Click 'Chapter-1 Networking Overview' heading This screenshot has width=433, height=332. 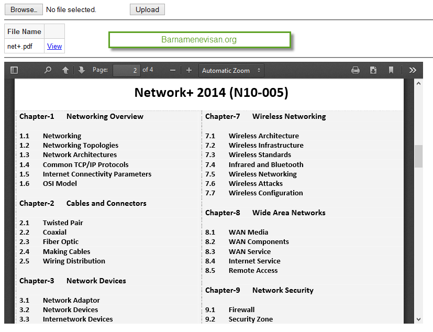81,116
